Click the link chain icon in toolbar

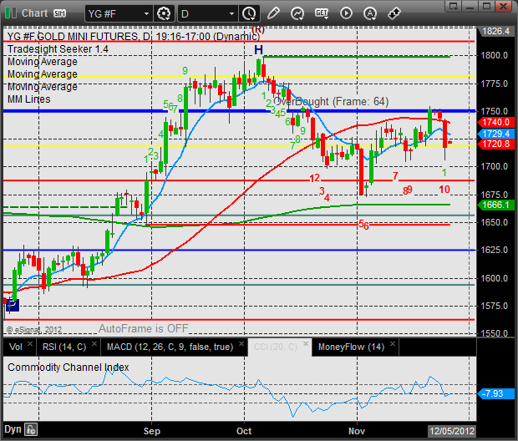(394, 13)
